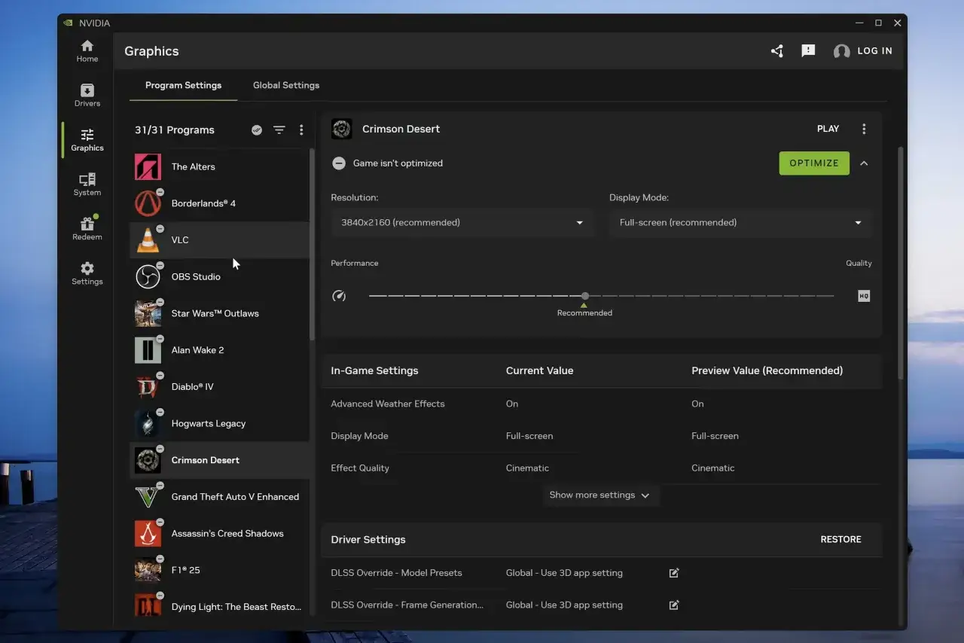Open the feedback icon in the header
Image resolution: width=964 pixels, height=643 pixels.
(x=808, y=51)
